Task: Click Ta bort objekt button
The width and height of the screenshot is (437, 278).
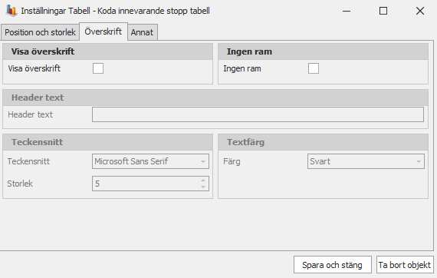Action: coord(405,265)
